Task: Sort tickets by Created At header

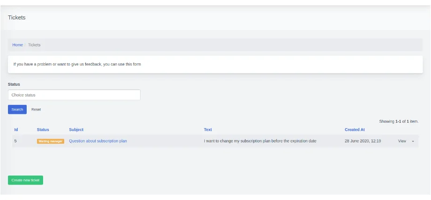Action: tap(355, 130)
